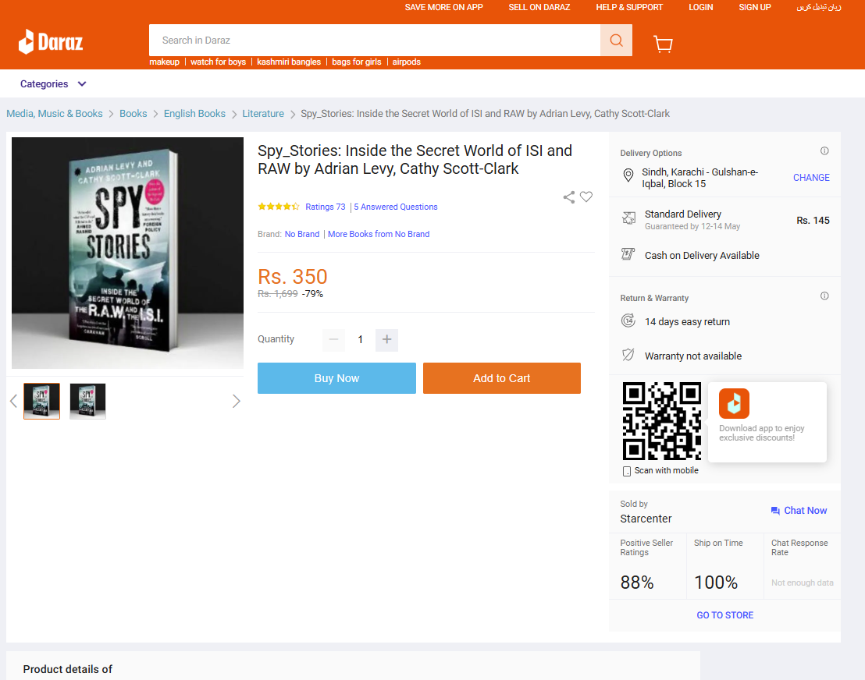Click English Books breadcrumb
This screenshot has width=865, height=680.
click(x=194, y=114)
